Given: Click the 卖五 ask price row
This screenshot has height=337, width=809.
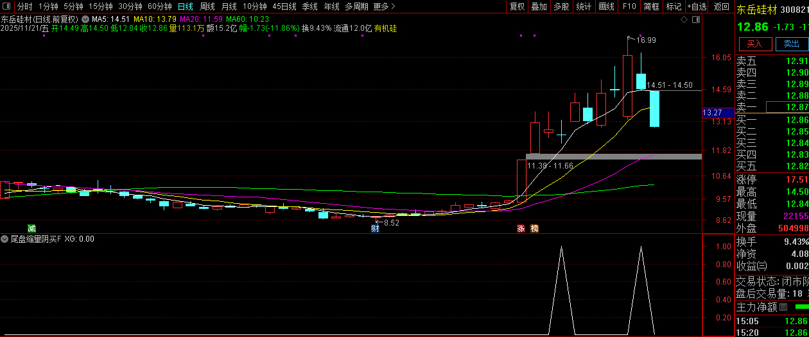Looking at the screenshot, I should 772,61.
